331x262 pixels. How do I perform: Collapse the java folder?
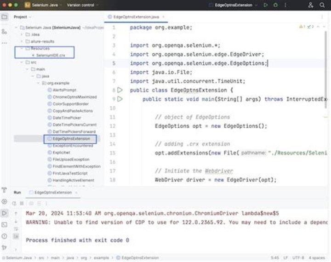(33, 76)
